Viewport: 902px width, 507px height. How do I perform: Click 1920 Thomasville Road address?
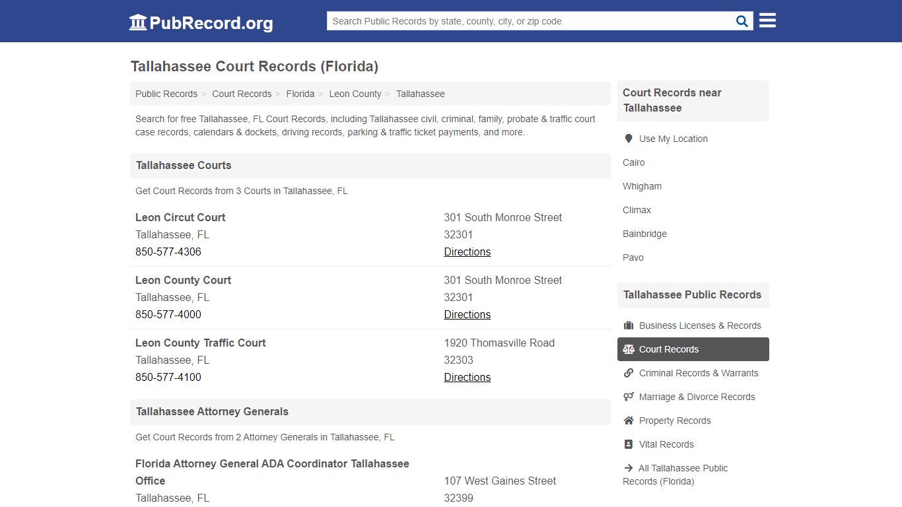coord(499,343)
